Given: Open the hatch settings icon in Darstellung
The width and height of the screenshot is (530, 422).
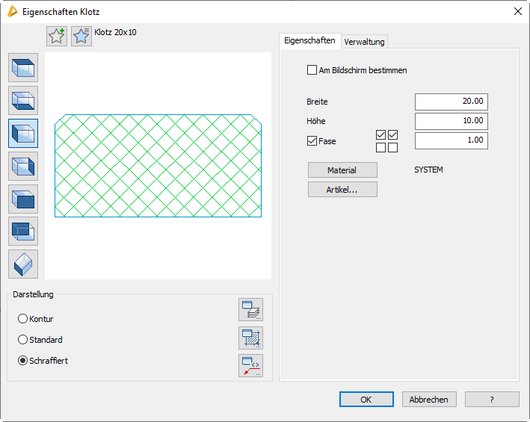Looking at the screenshot, I should [x=250, y=338].
